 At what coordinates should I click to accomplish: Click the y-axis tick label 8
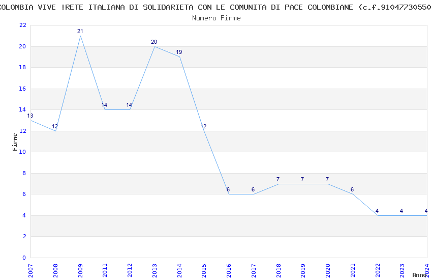(x=24, y=173)
